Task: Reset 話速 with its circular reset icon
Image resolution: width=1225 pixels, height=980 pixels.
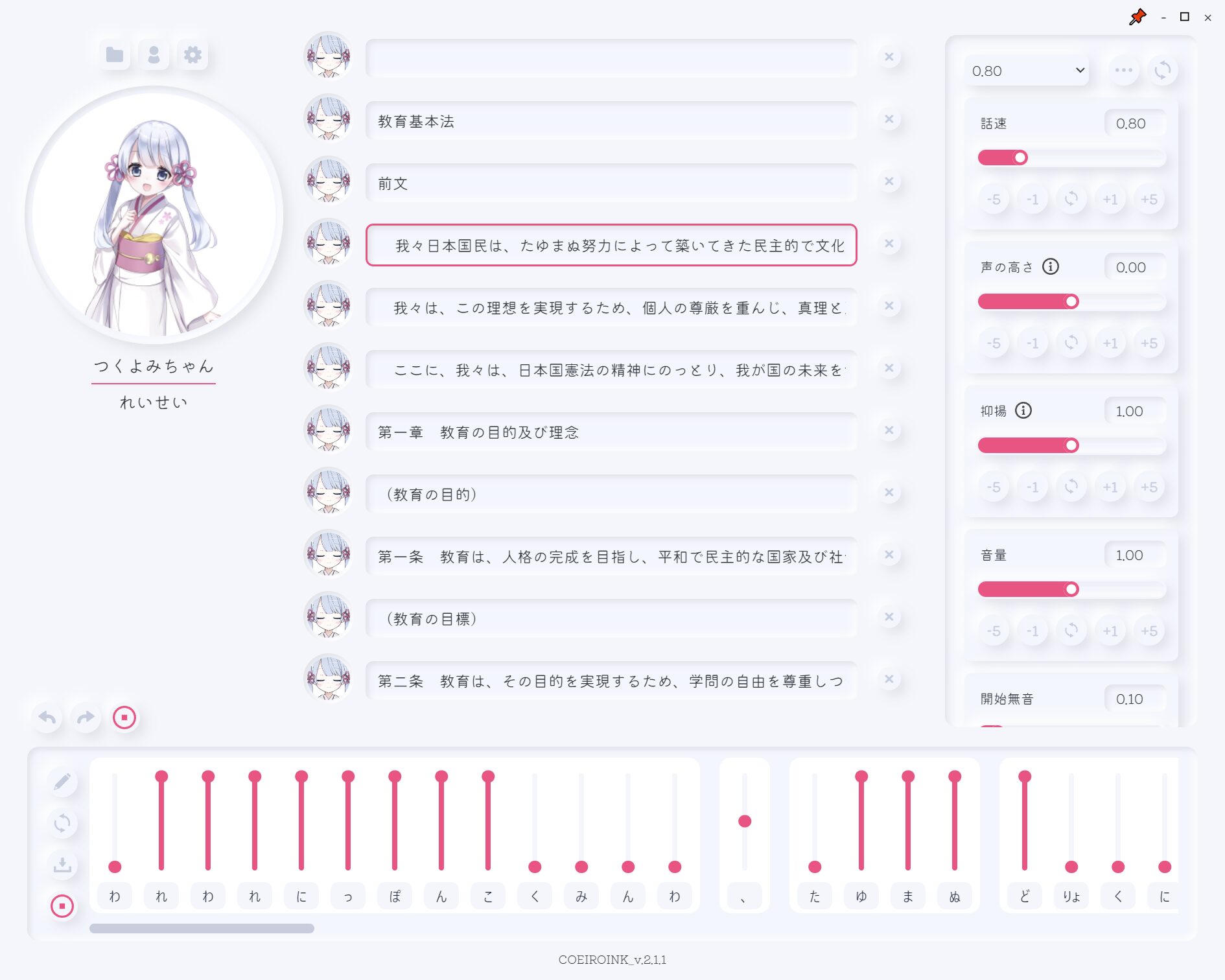Action: click(1071, 199)
